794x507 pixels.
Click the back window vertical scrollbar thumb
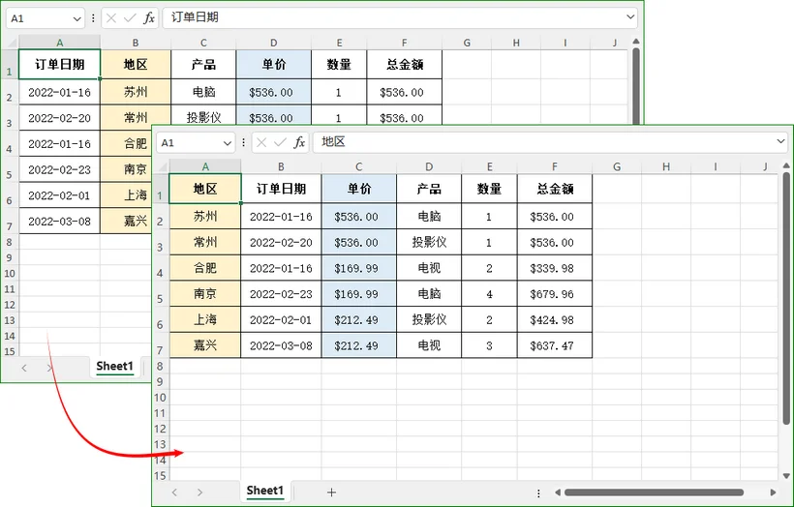coord(636,86)
